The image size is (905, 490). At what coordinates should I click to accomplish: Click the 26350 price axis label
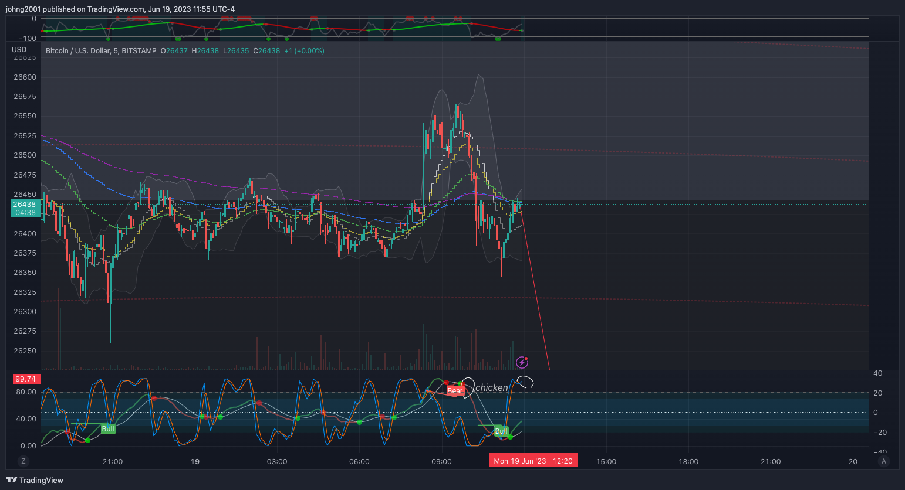click(25, 273)
